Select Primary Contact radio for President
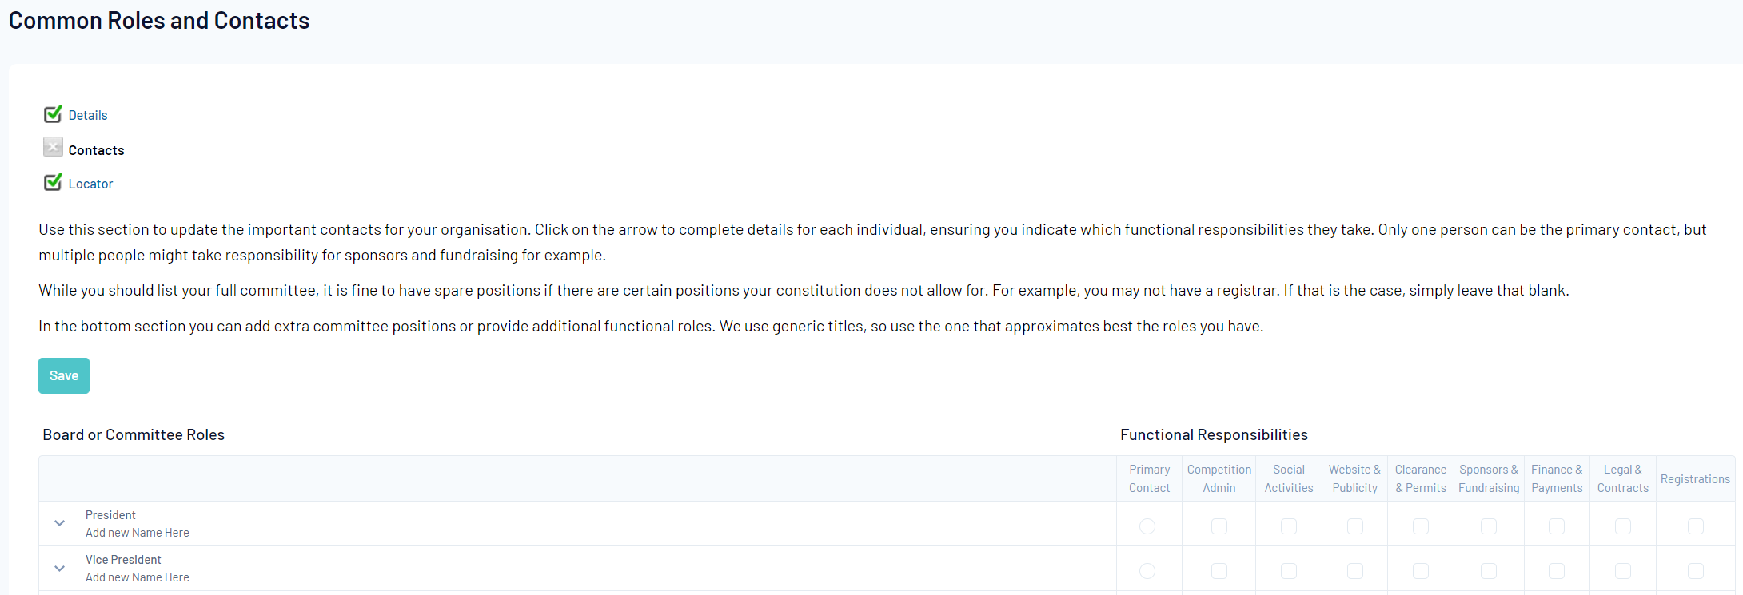Screen dimensions: 1743x595 click(x=1147, y=526)
